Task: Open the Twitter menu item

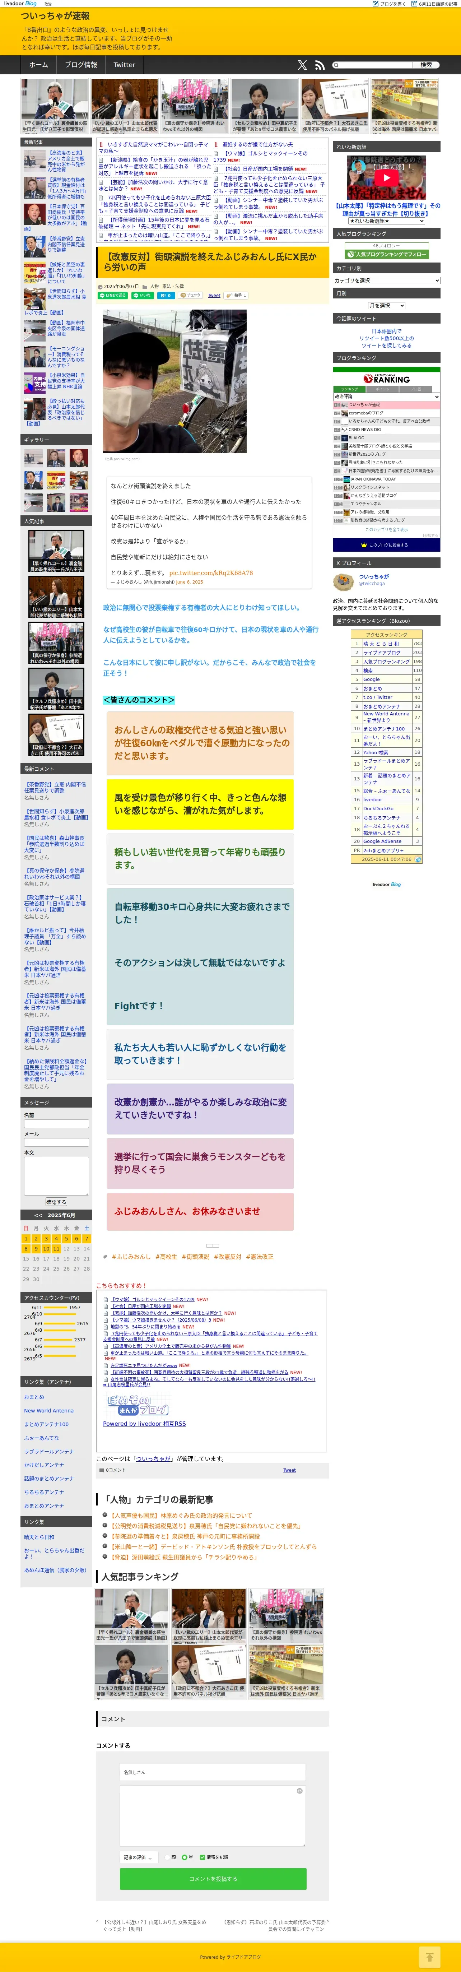Action: click(124, 65)
